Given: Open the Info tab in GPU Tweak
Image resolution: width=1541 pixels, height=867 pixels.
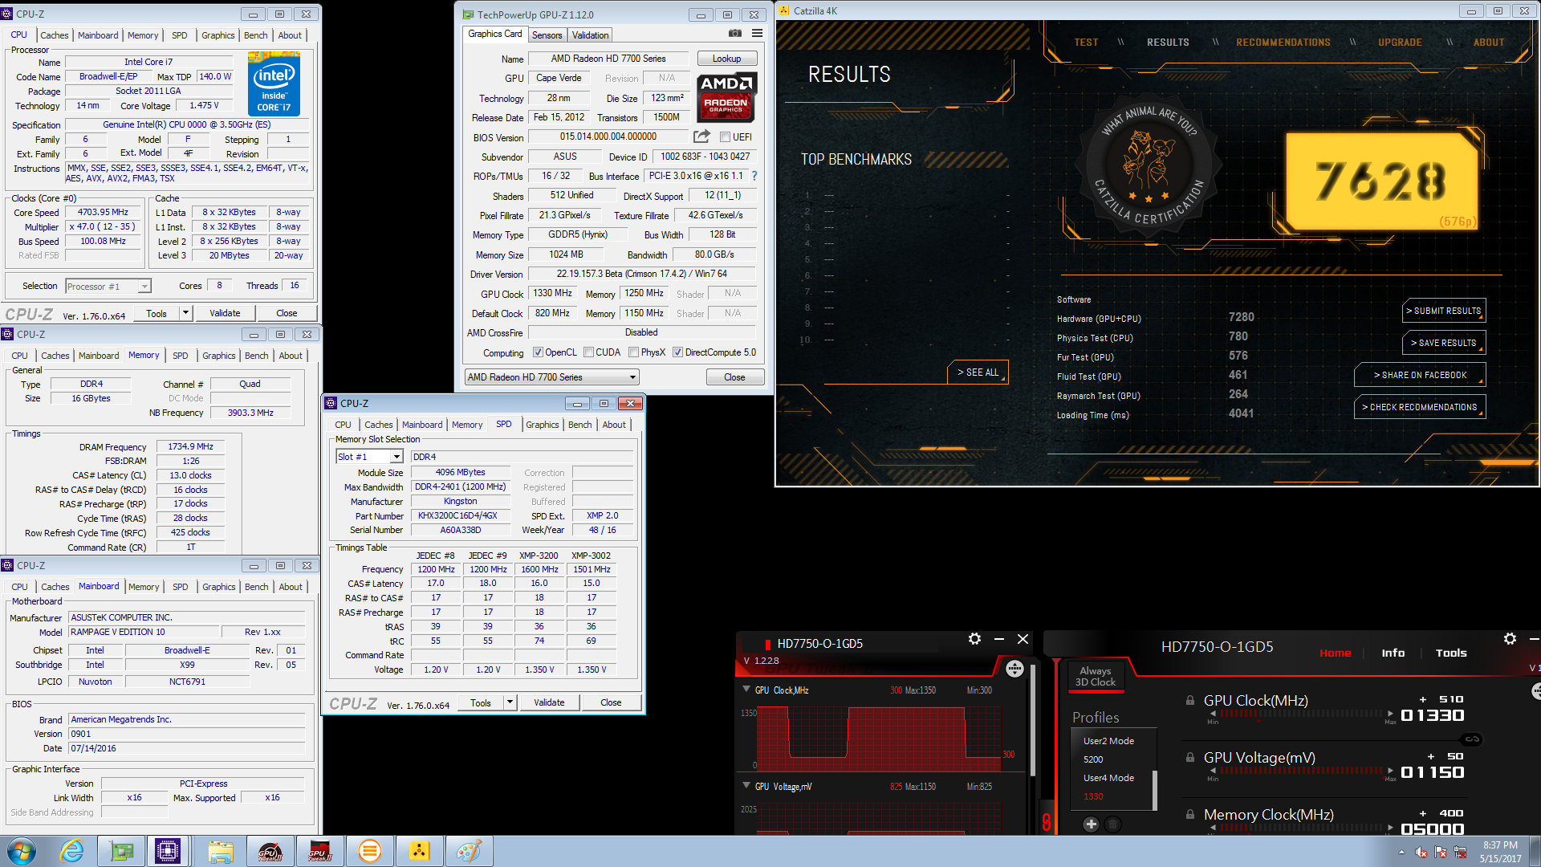Looking at the screenshot, I should [1393, 653].
